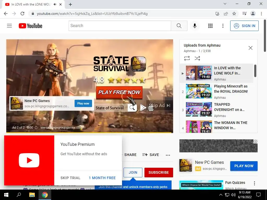This screenshot has width=267, height=200.
Task: Click Play now on ad overlay
Action: point(83,103)
